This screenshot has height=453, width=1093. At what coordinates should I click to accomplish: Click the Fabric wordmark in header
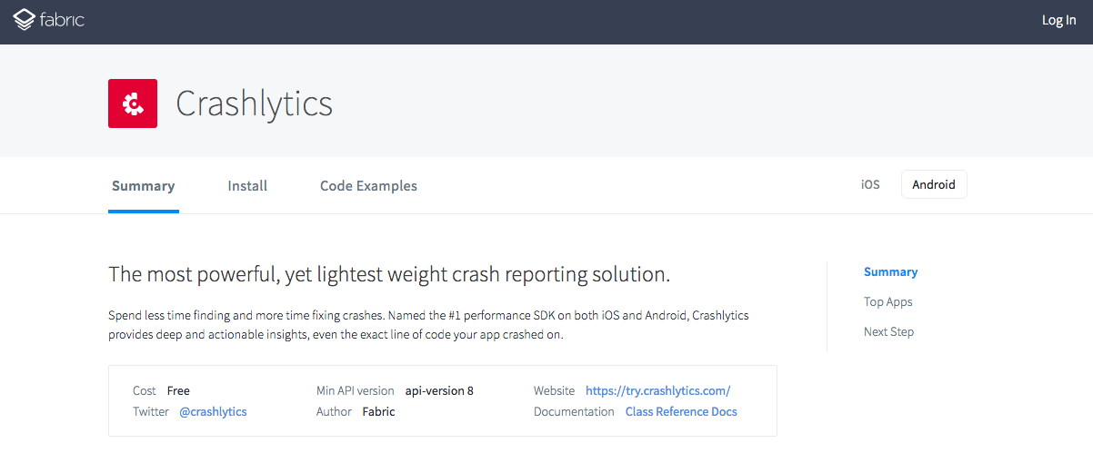tap(63, 19)
